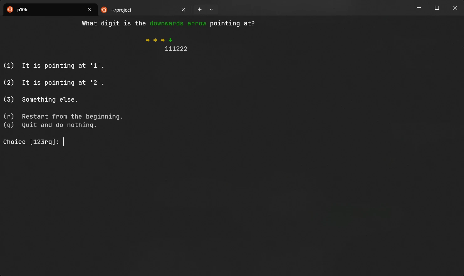Click the first yellow right arrow glyph
Image resolution: width=464 pixels, height=276 pixels.
point(148,40)
